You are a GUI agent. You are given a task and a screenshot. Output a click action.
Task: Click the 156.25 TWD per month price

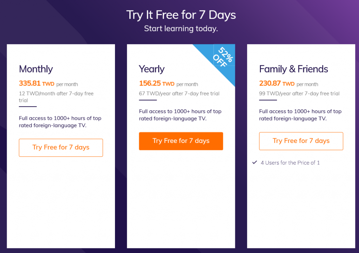pos(169,83)
